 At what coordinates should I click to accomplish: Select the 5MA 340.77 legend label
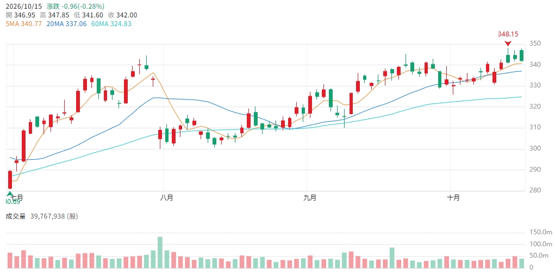coord(24,24)
